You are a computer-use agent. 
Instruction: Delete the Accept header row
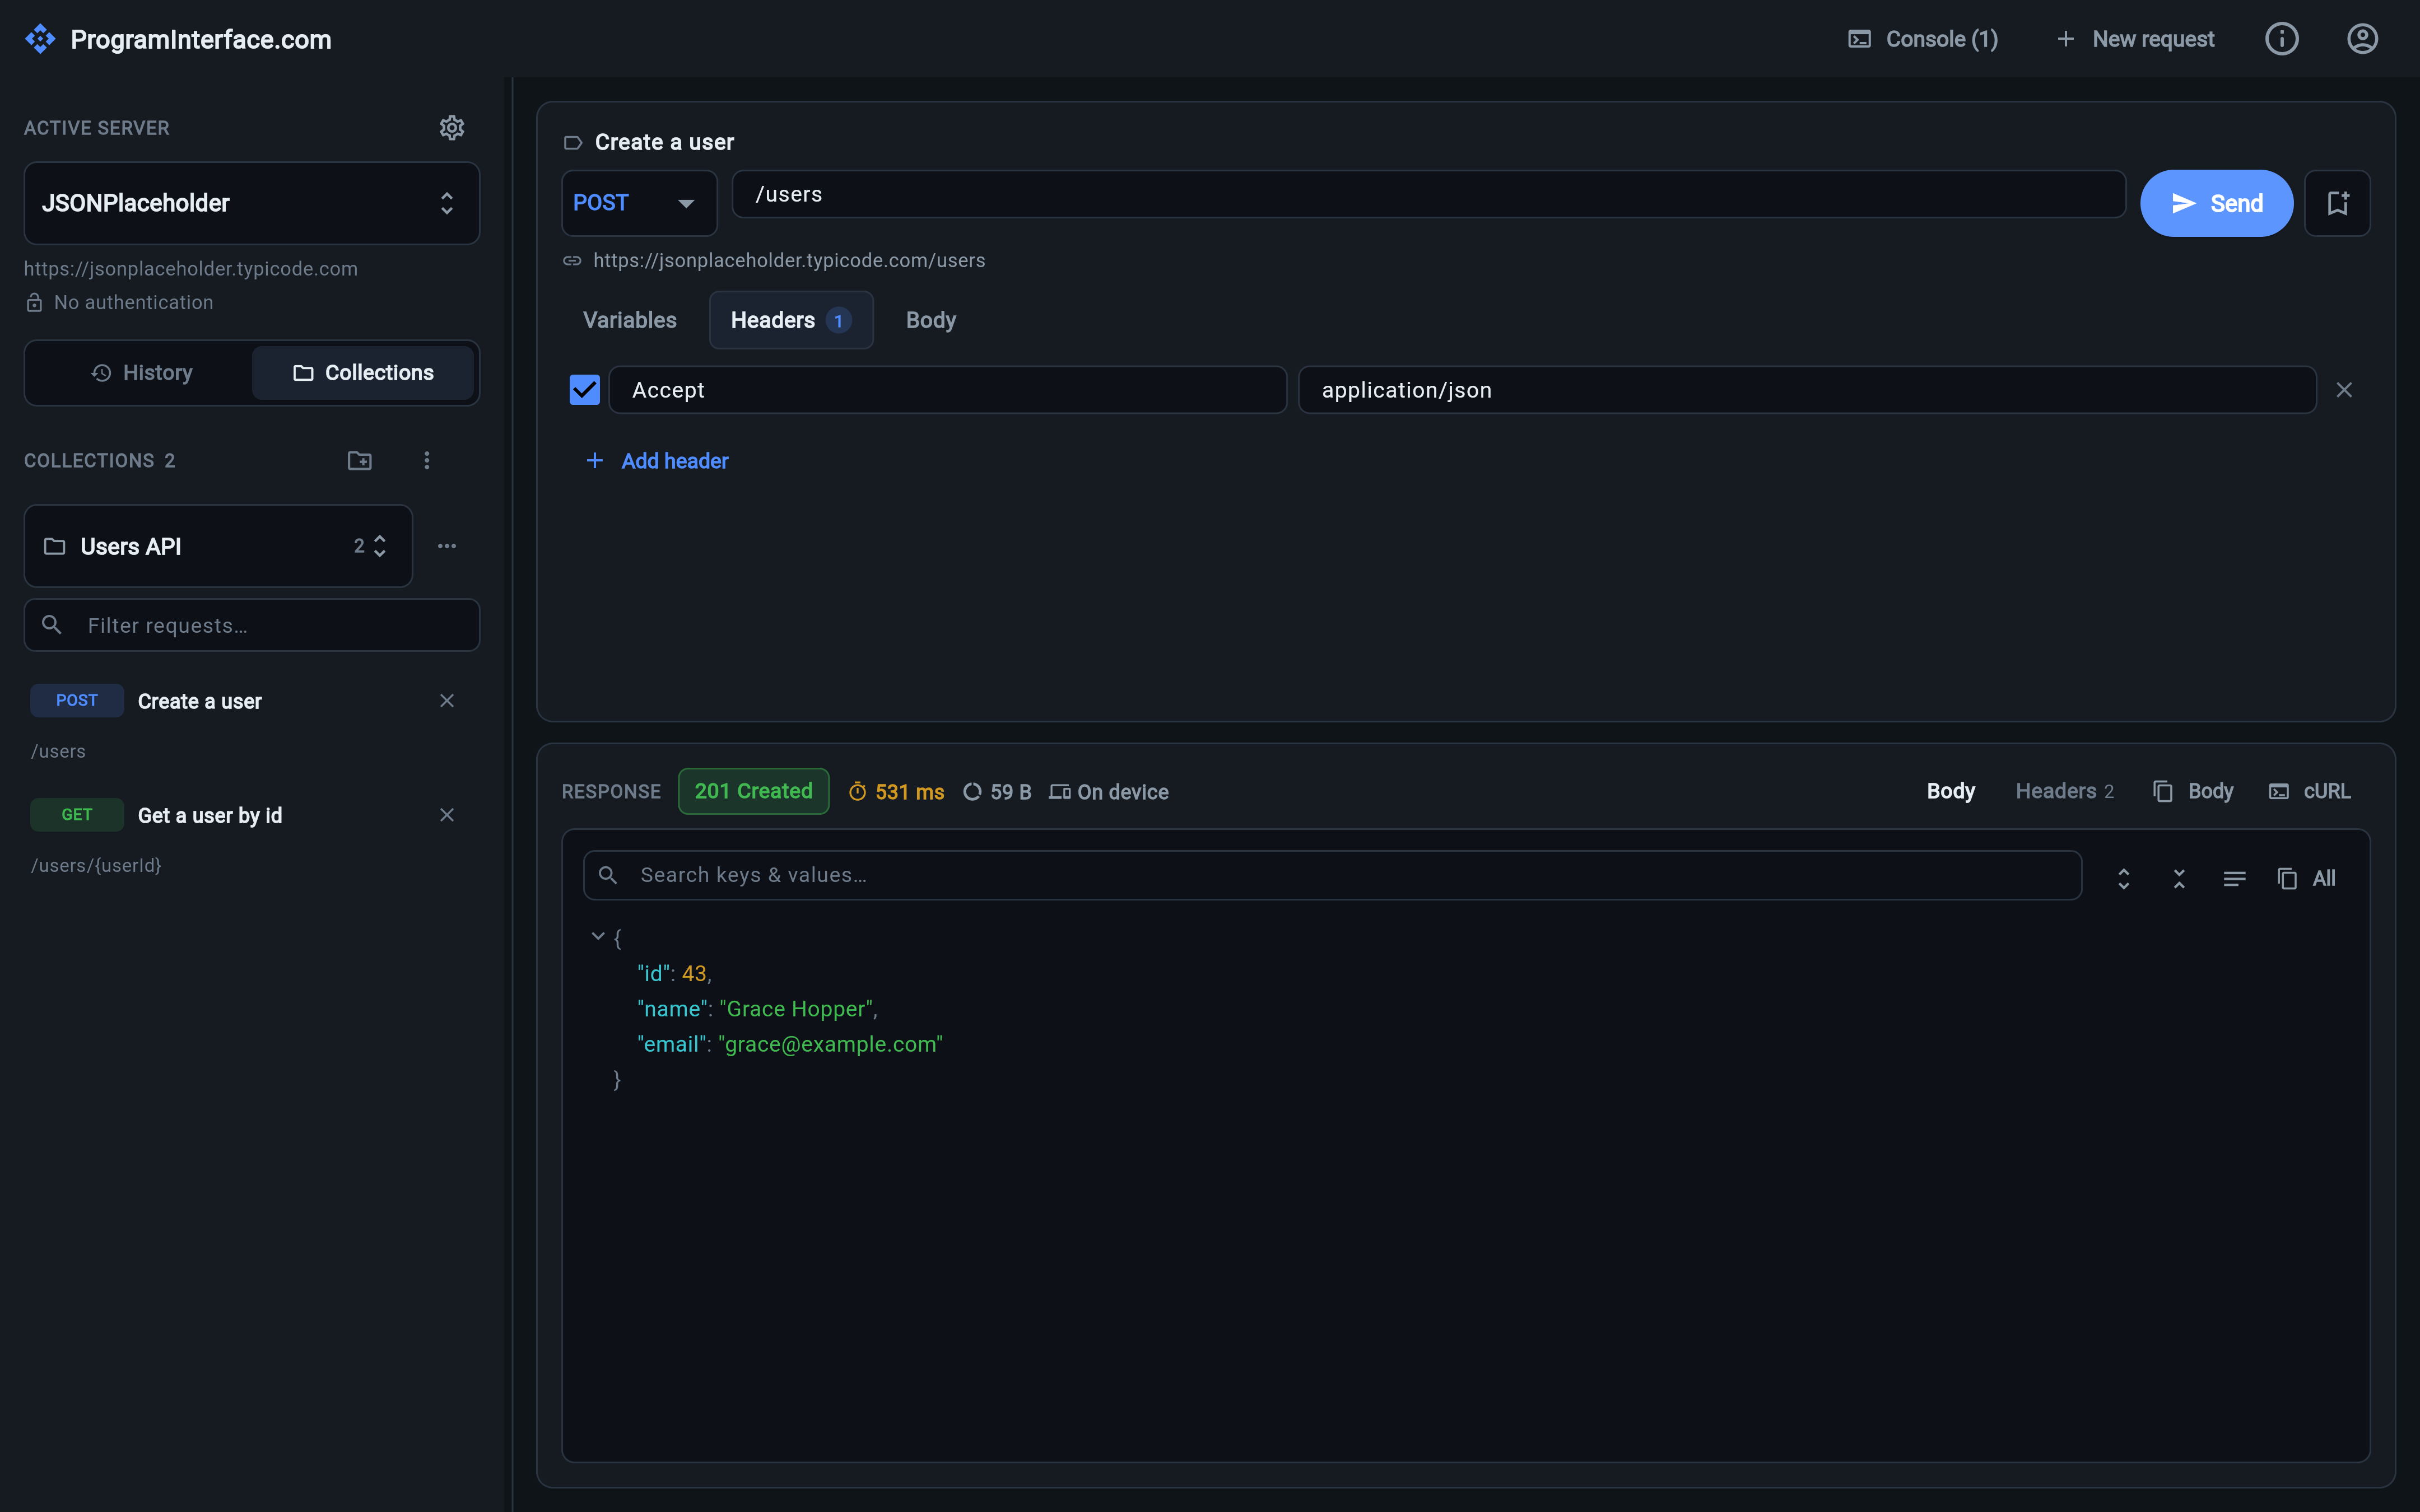2344,390
